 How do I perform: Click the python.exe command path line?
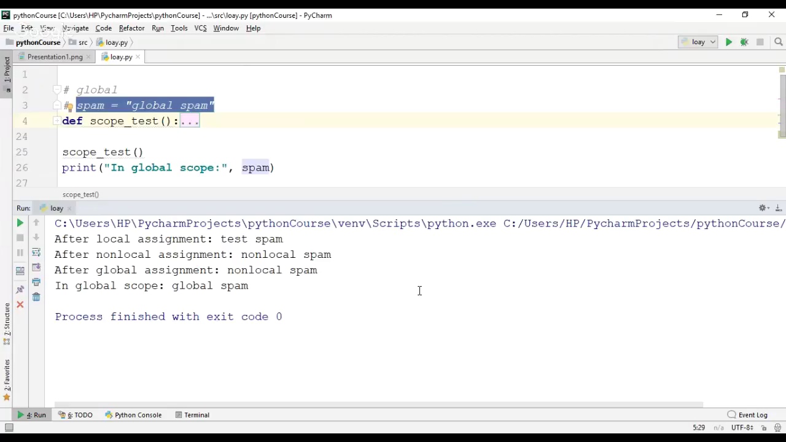coord(420,223)
